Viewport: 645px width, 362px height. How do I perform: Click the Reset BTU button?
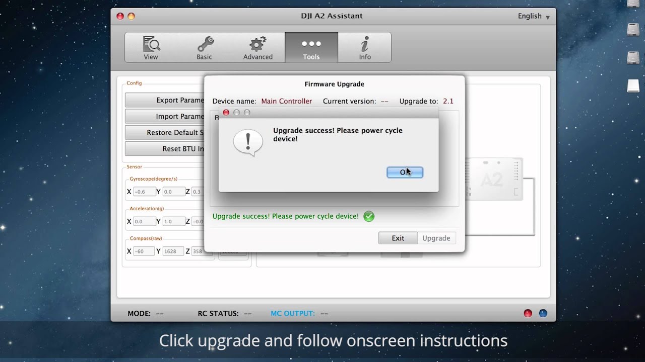(x=165, y=148)
